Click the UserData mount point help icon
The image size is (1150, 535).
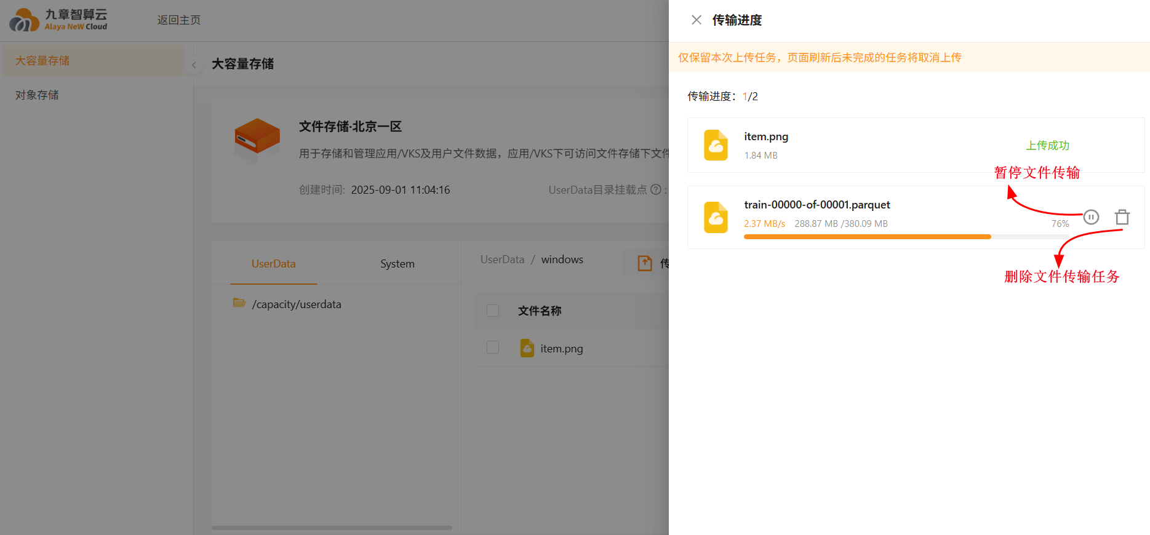(x=656, y=189)
